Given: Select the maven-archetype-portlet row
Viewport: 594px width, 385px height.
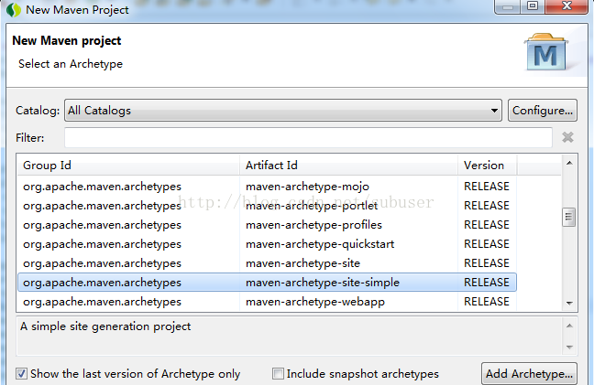Looking at the screenshot, I should click(x=267, y=206).
